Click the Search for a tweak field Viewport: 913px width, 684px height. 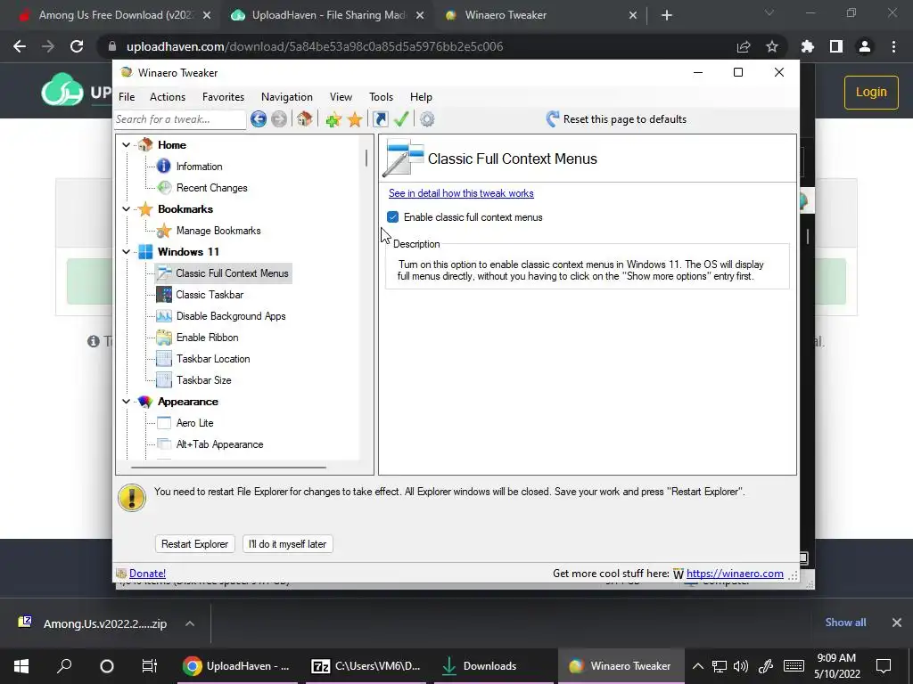[180, 119]
